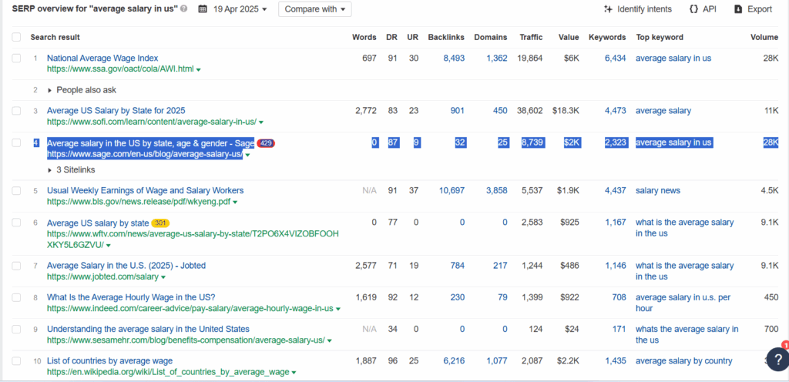
Task: Open Average Salary in the U.S. (2025) - Jobted
Action: point(126,266)
